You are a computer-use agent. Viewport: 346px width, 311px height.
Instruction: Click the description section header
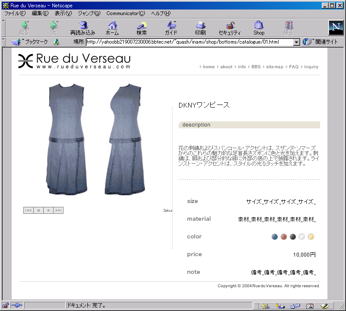(249, 125)
